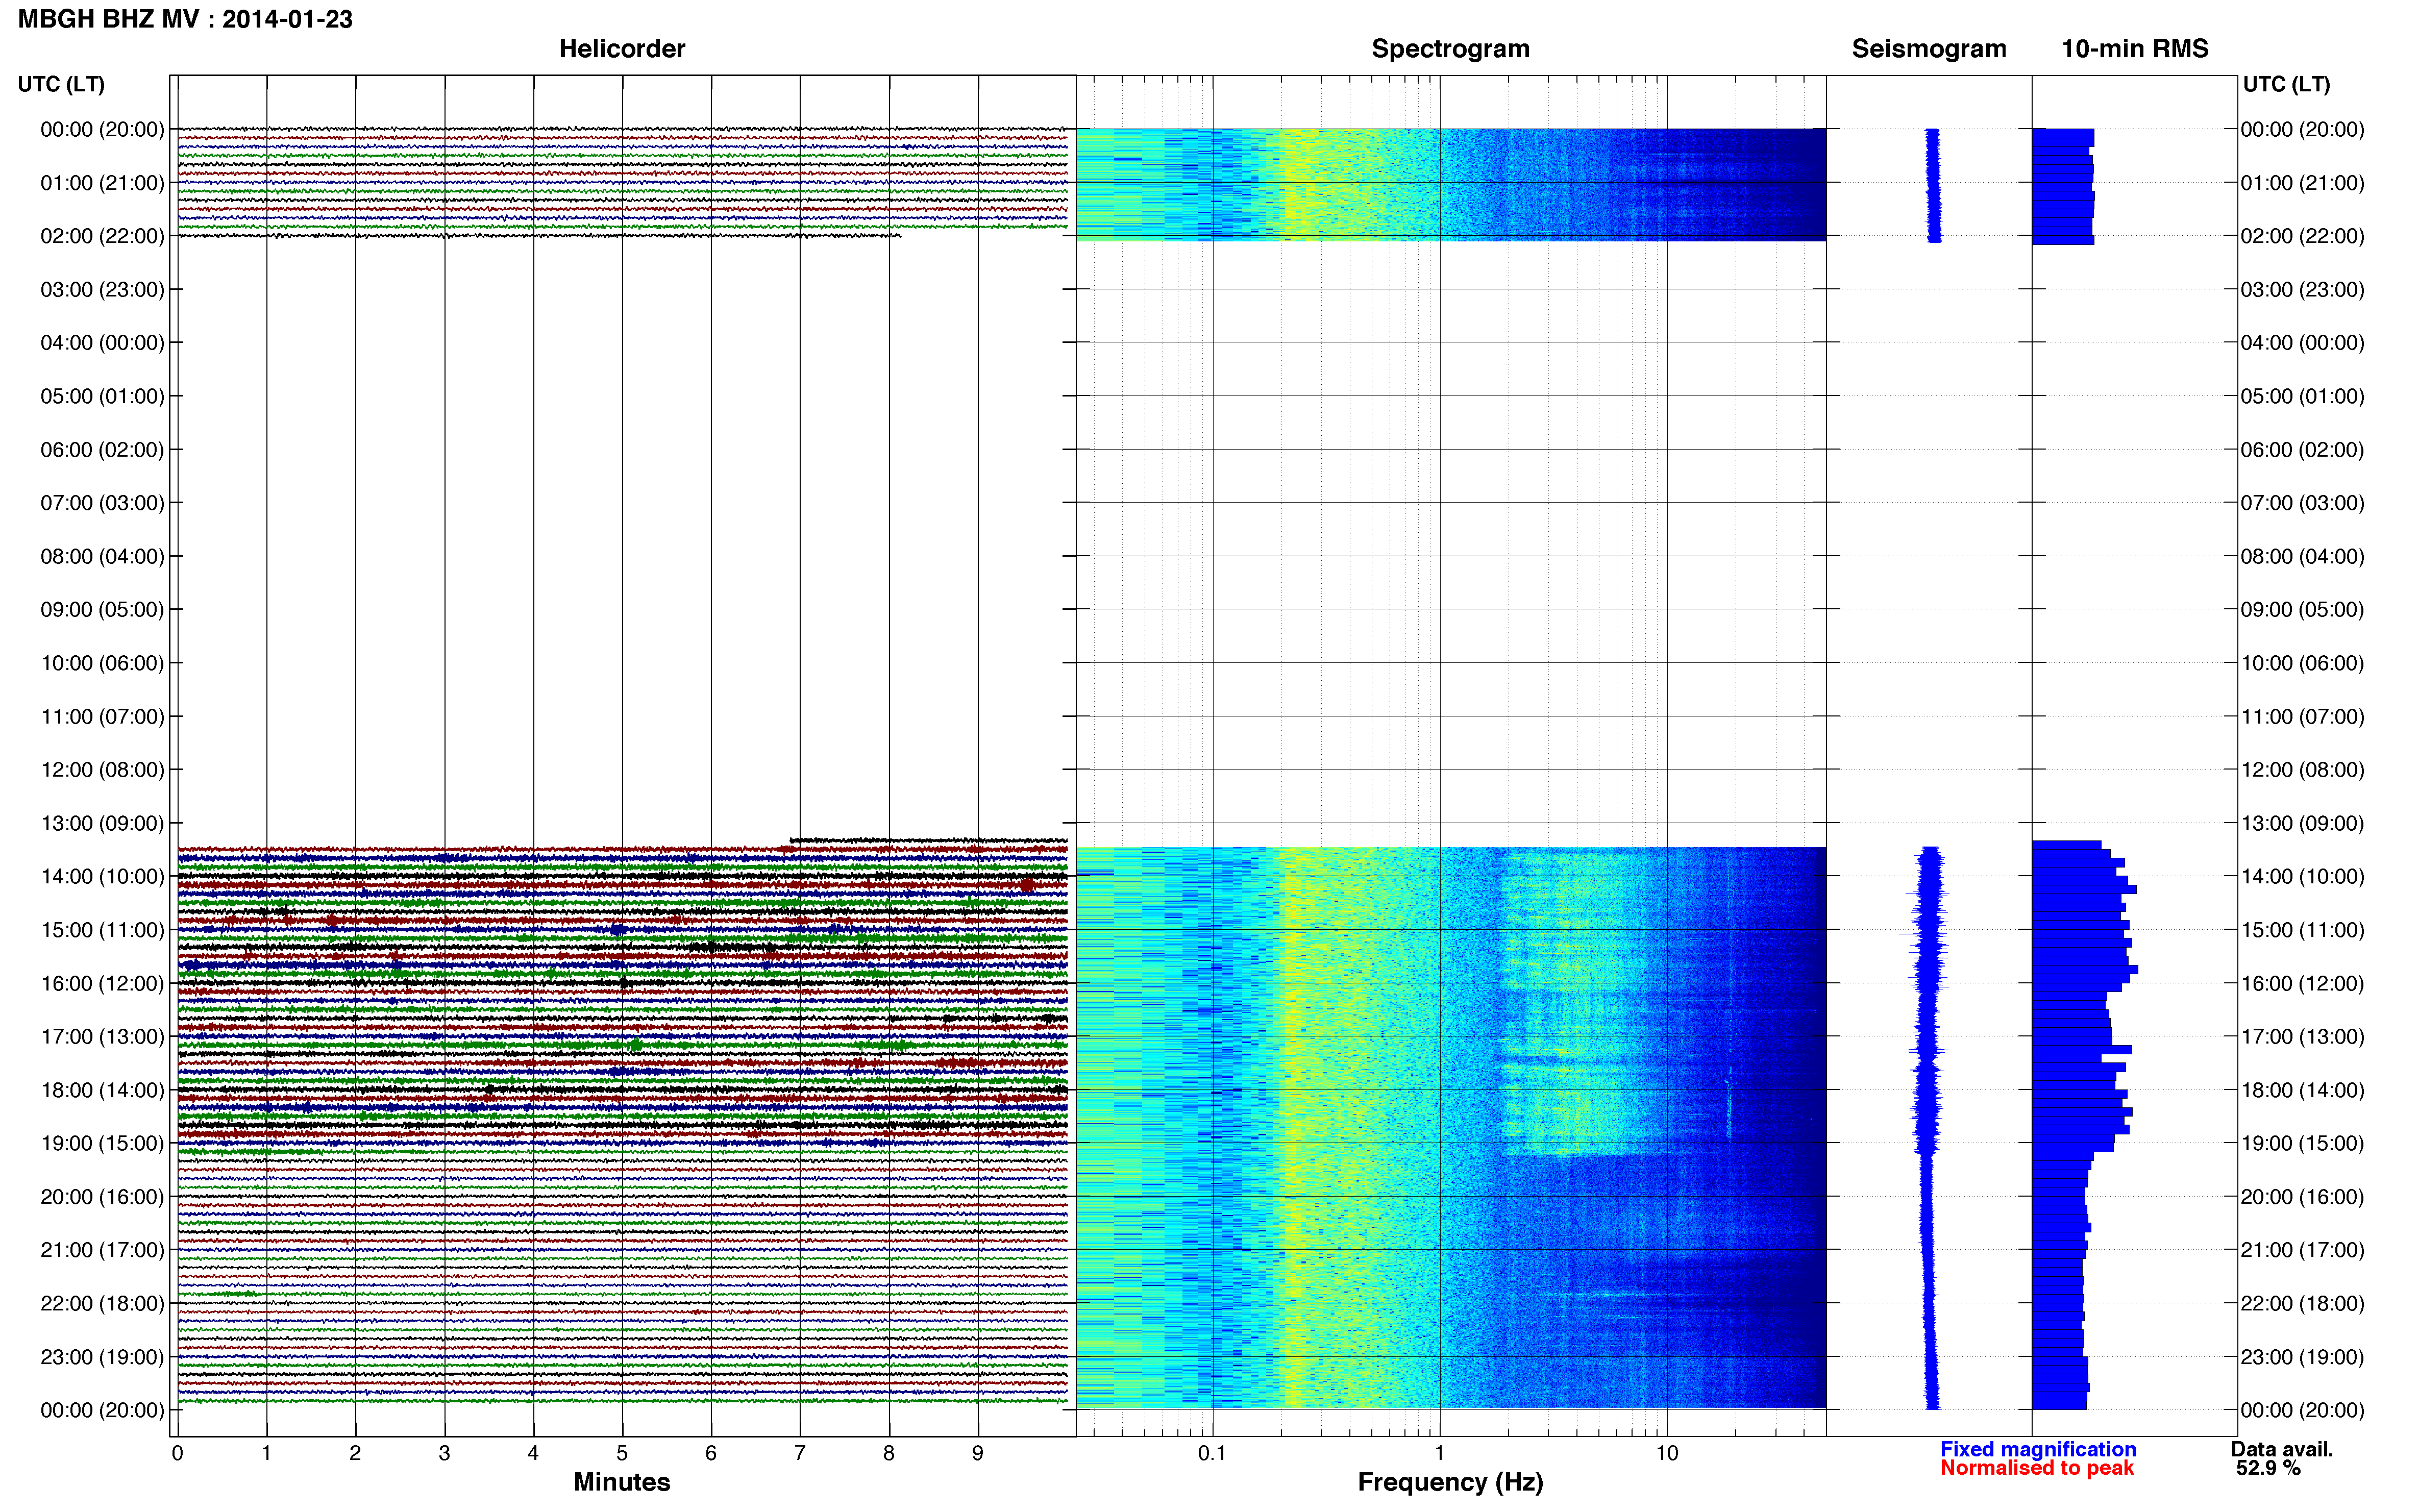Click '09:00 (05:00)' on the Helicorder time axis

tap(102, 610)
